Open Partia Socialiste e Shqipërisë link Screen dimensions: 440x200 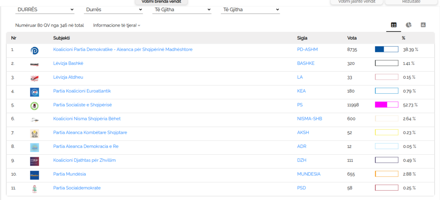(82, 105)
